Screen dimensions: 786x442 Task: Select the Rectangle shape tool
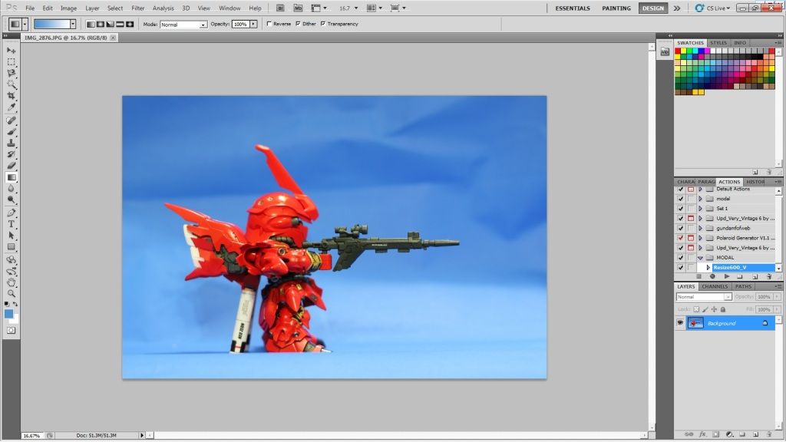[11, 246]
